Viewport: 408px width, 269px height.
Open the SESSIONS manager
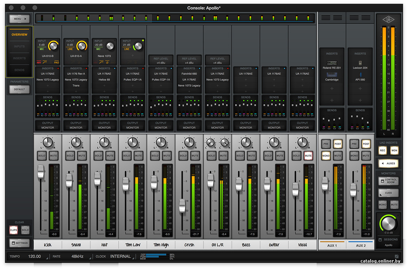coord(388,240)
